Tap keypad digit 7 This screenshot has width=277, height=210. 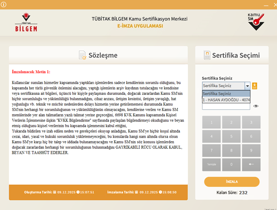(x=211, y=150)
